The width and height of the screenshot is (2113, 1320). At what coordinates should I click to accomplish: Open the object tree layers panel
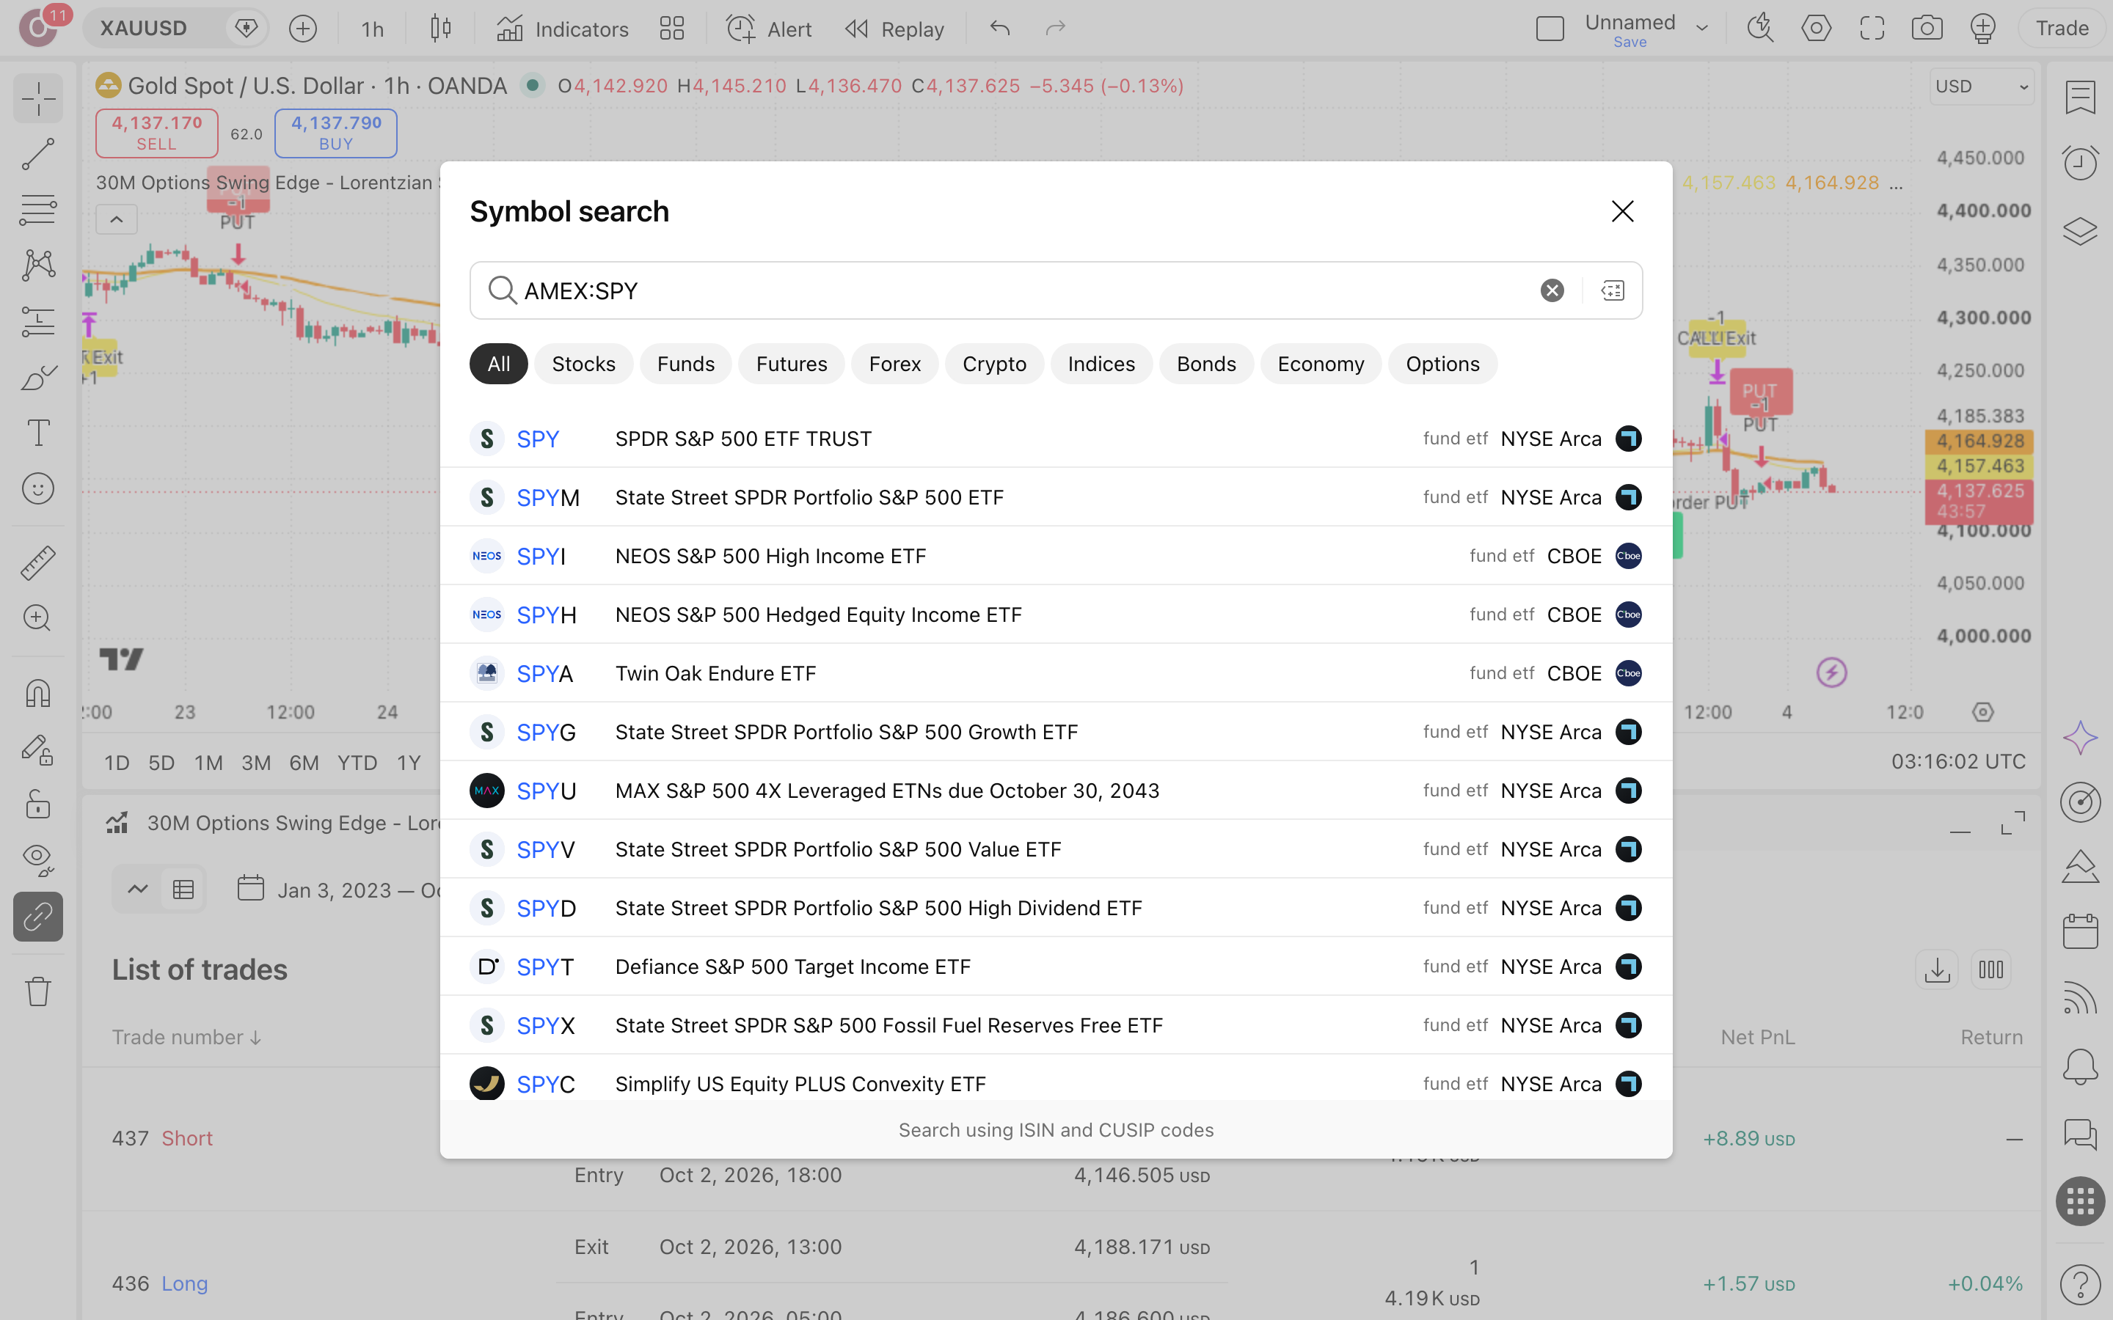tap(2080, 230)
